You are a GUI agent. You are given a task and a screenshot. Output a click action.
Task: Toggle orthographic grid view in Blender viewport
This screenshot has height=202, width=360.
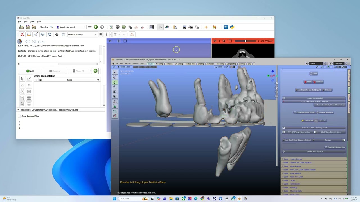tap(277, 96)
